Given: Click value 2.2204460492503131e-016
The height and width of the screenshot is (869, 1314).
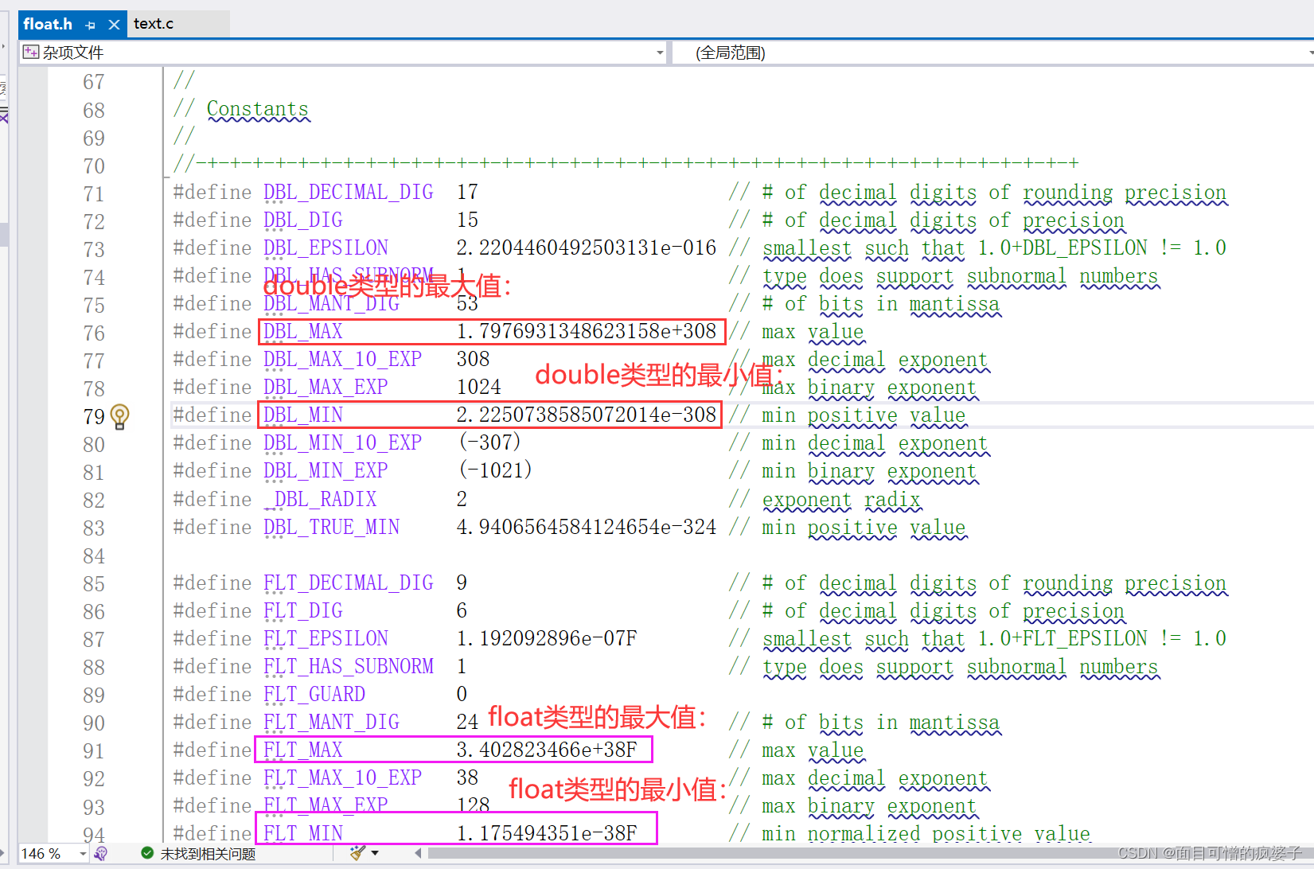Looking at the screenshot, I should tap(587, 247).
